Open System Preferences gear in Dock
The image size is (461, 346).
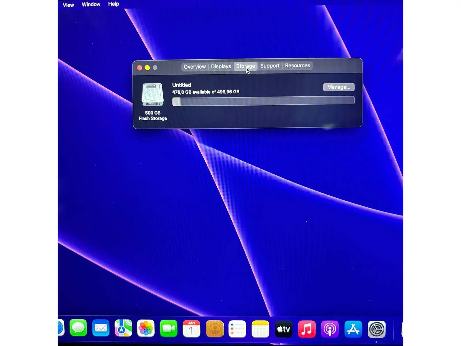tap(377, 329)
